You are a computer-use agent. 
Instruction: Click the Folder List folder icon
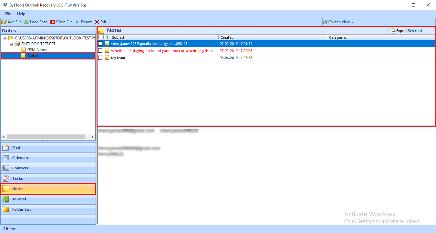click(6, 209)
